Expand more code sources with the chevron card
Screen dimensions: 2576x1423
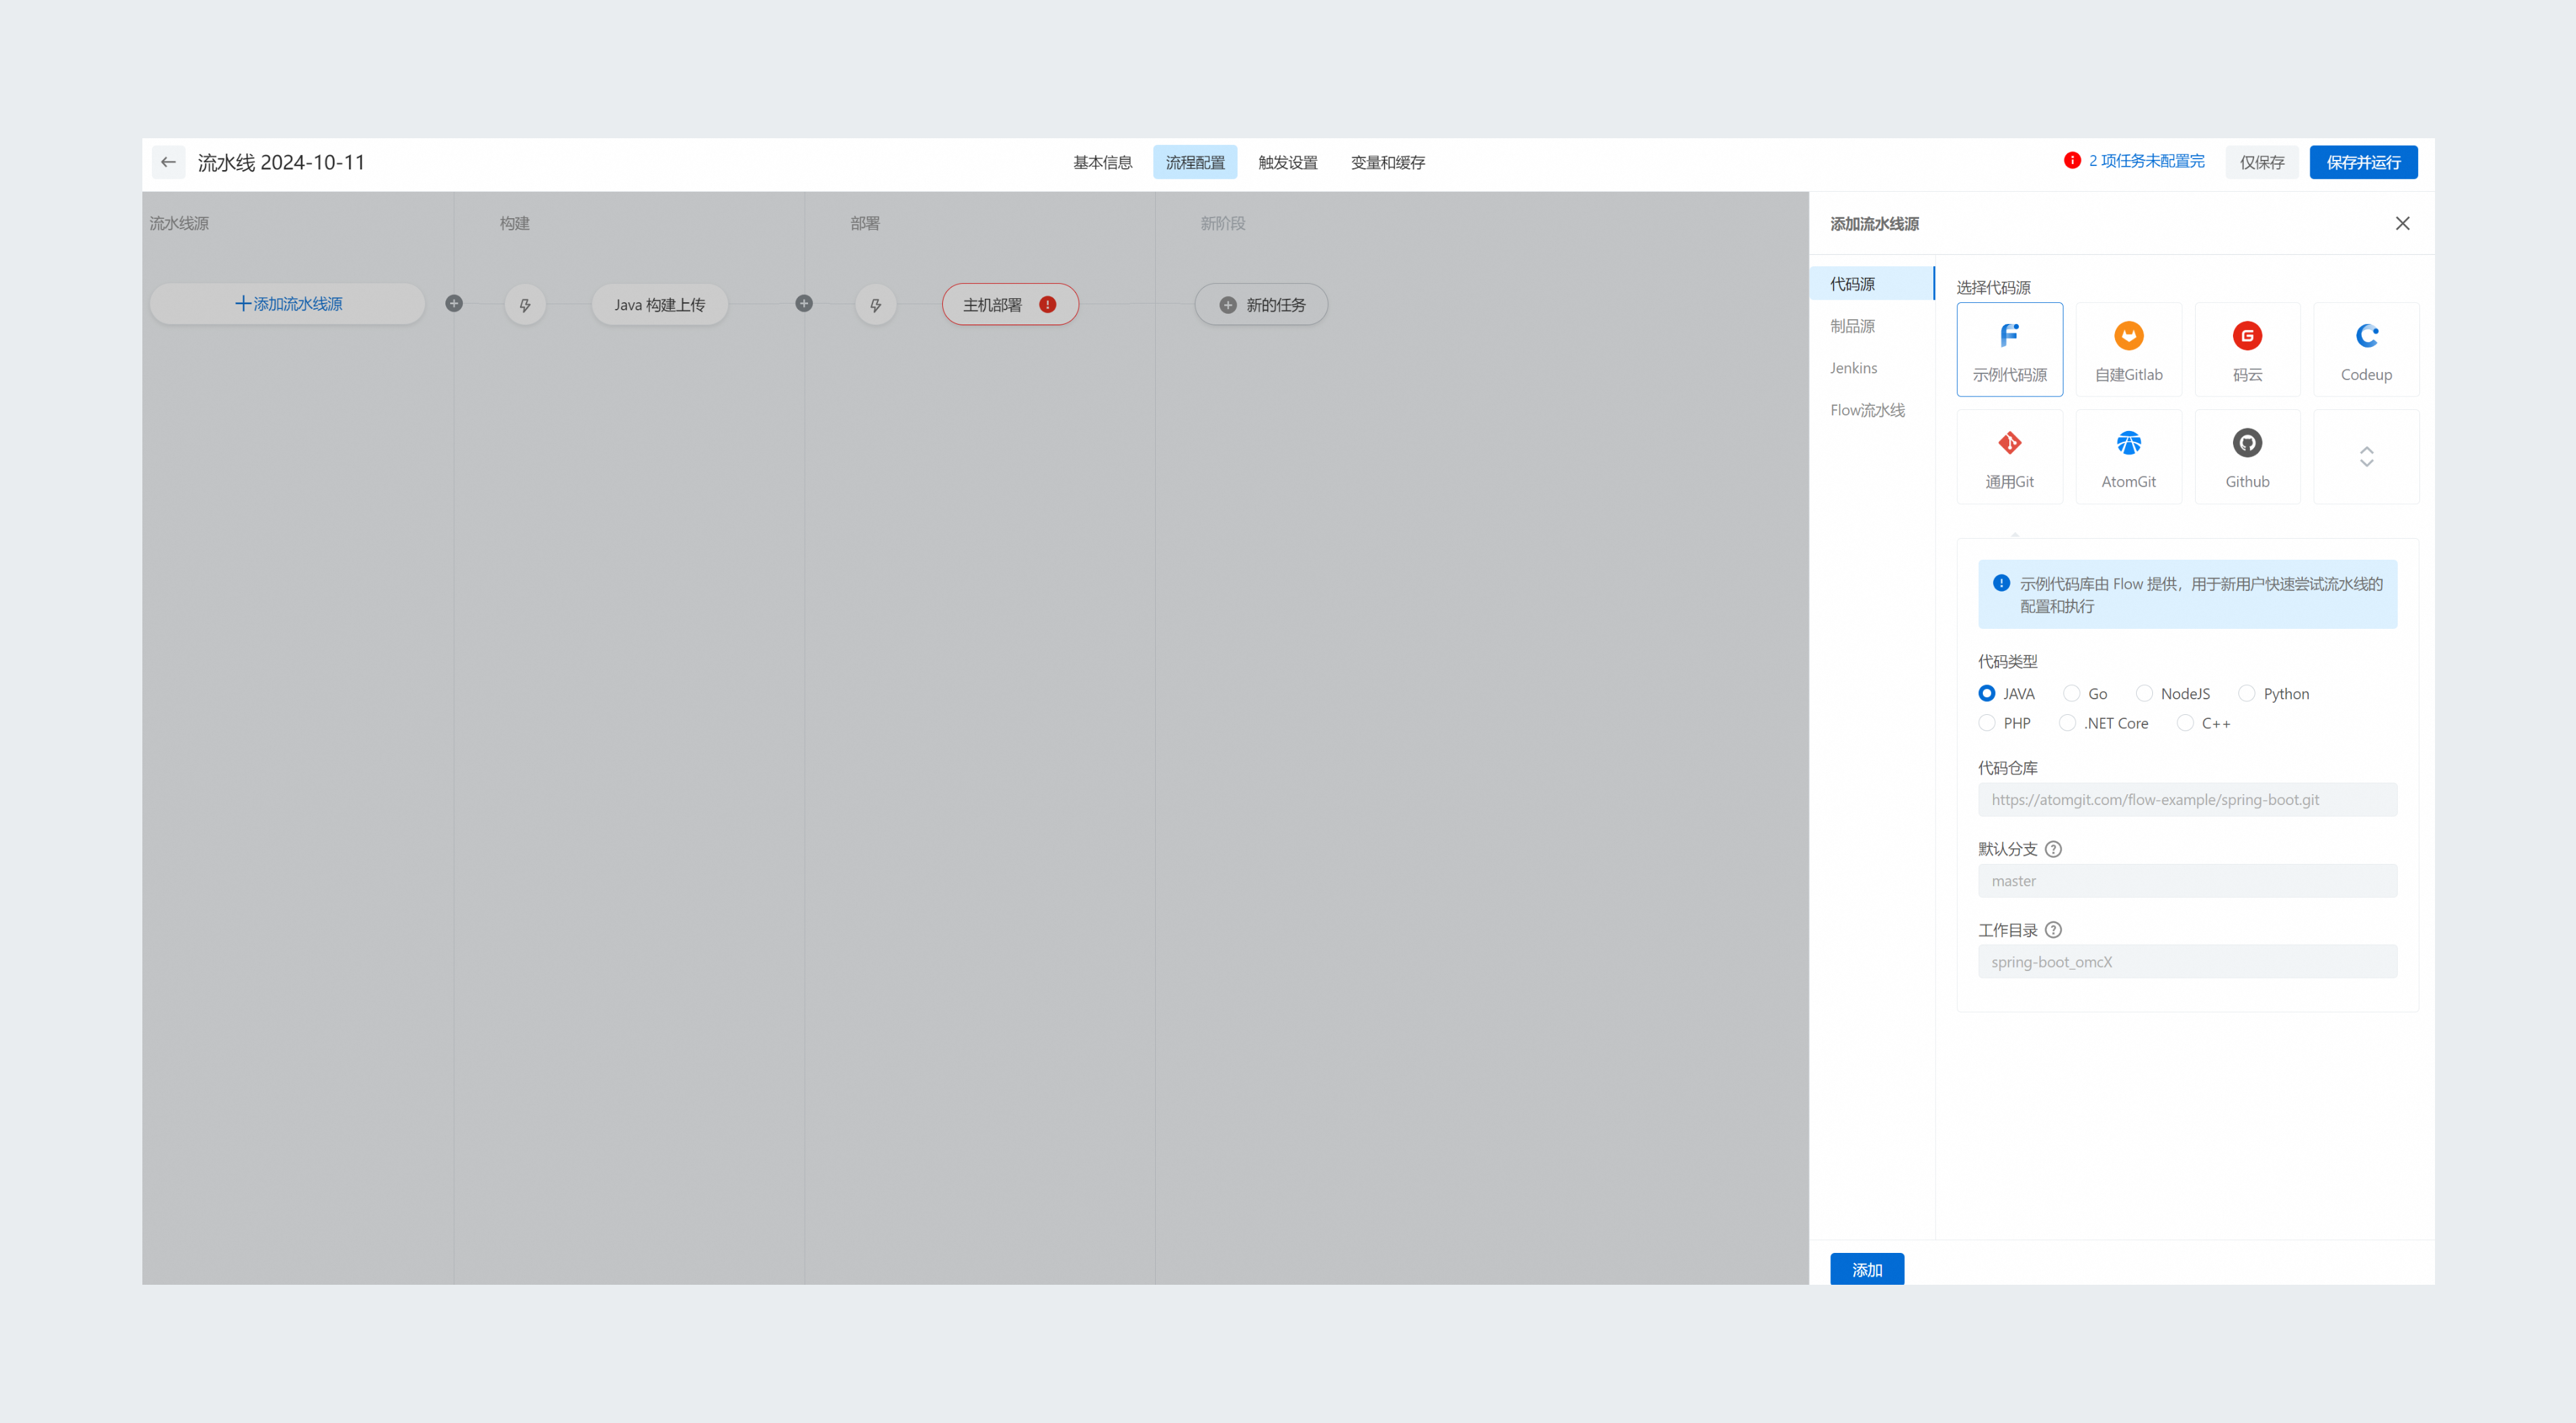click(x=2366, y=455)
